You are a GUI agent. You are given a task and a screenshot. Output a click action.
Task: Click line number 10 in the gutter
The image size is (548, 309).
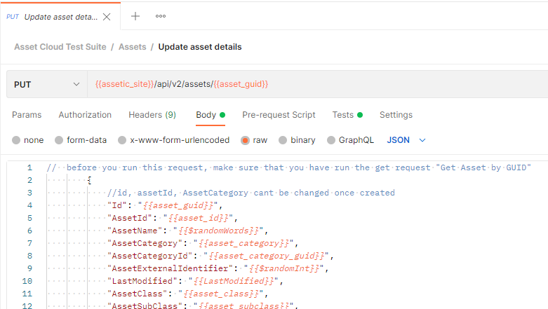pyautogui.click(x=27, y=281)
